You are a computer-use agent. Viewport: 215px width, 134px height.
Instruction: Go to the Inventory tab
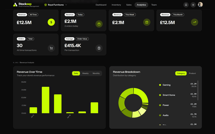[x=116, y=5]
